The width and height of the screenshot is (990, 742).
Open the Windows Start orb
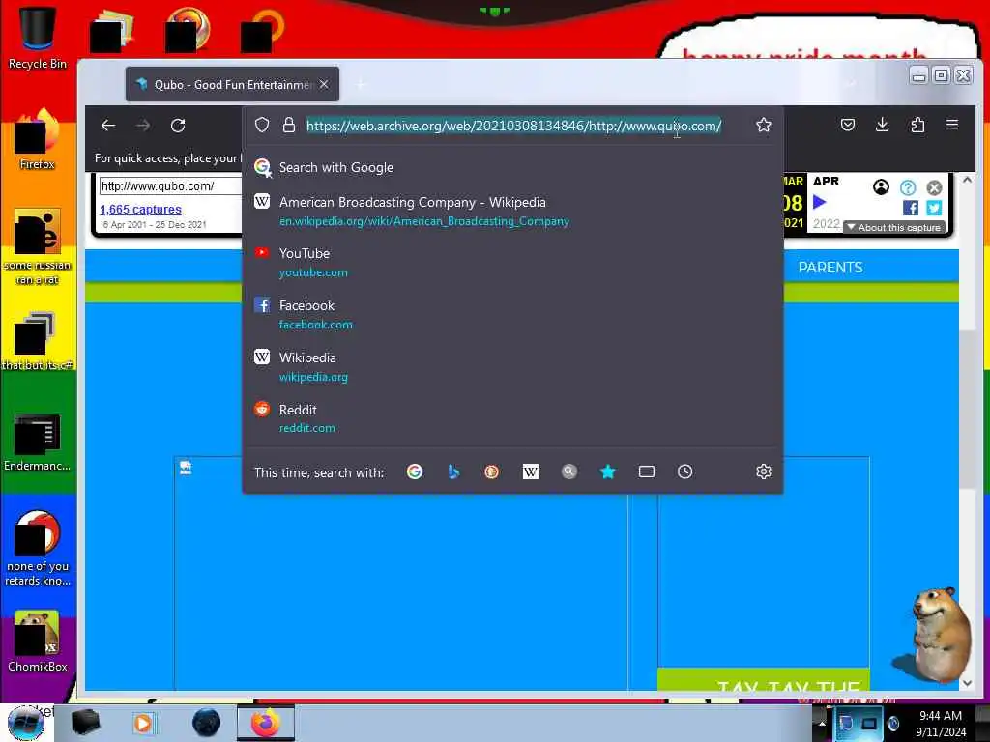tap(26, 723)
